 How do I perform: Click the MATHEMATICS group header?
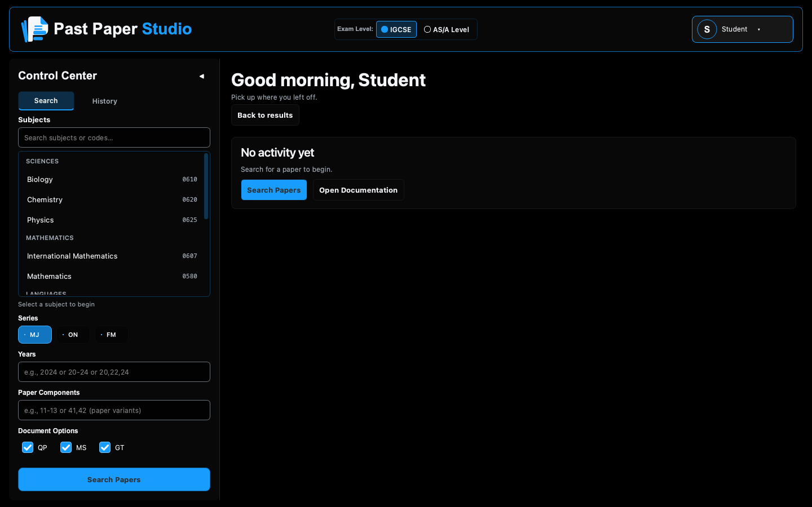(x=50, y=238)
